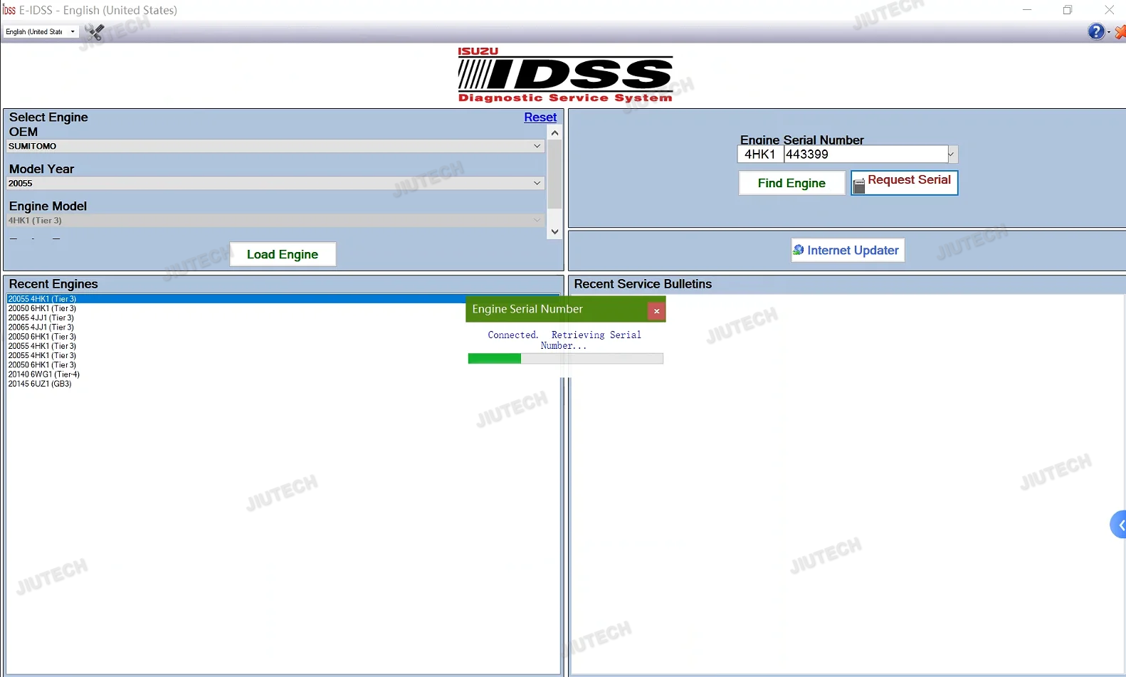Image resolution: width=1126 pixels, height=677 pixels.
Task: Launch the Internet Updater
Action: pos(848,250)
